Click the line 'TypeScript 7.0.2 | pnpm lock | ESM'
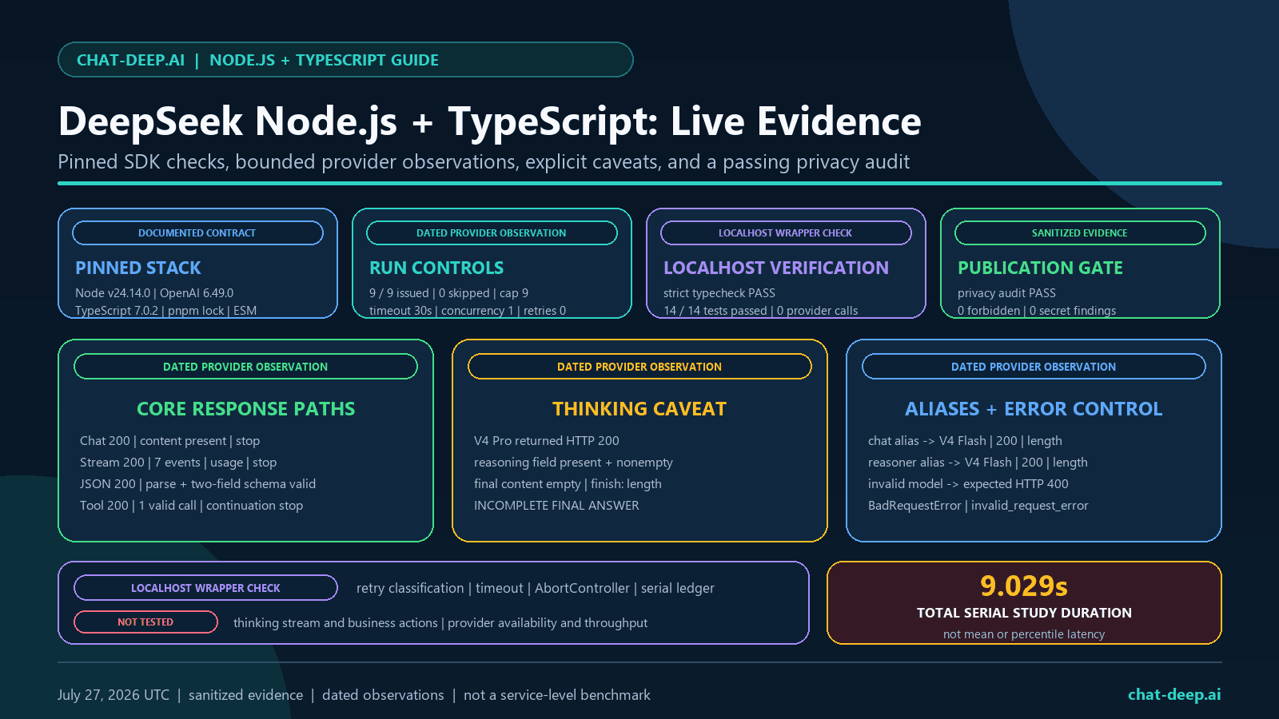The width and height of the screenshot is (1279, 719). coord(165,311)
